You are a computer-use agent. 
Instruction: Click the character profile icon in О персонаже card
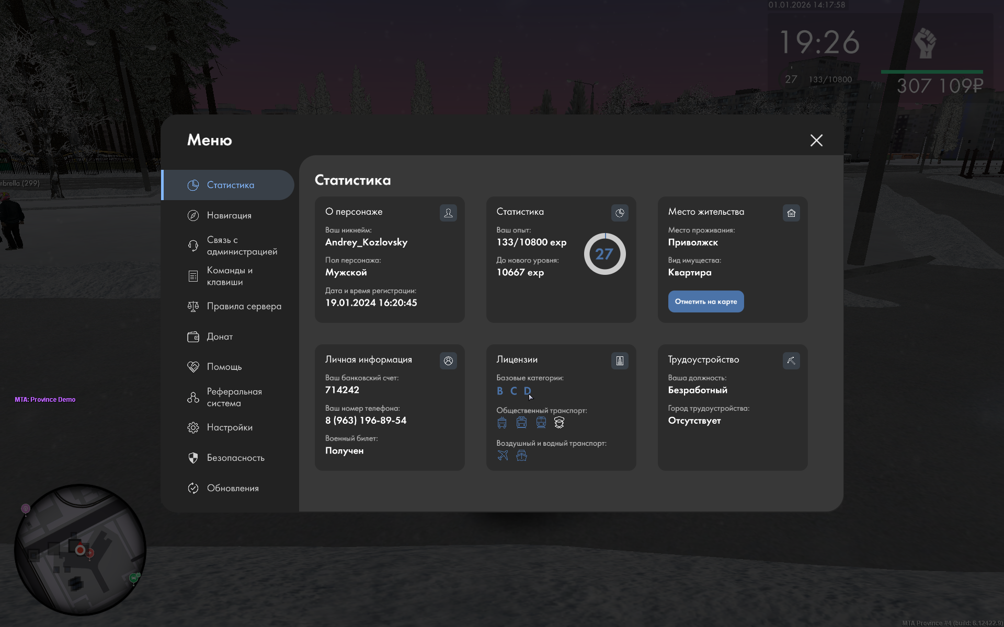(x=448, y=213)
